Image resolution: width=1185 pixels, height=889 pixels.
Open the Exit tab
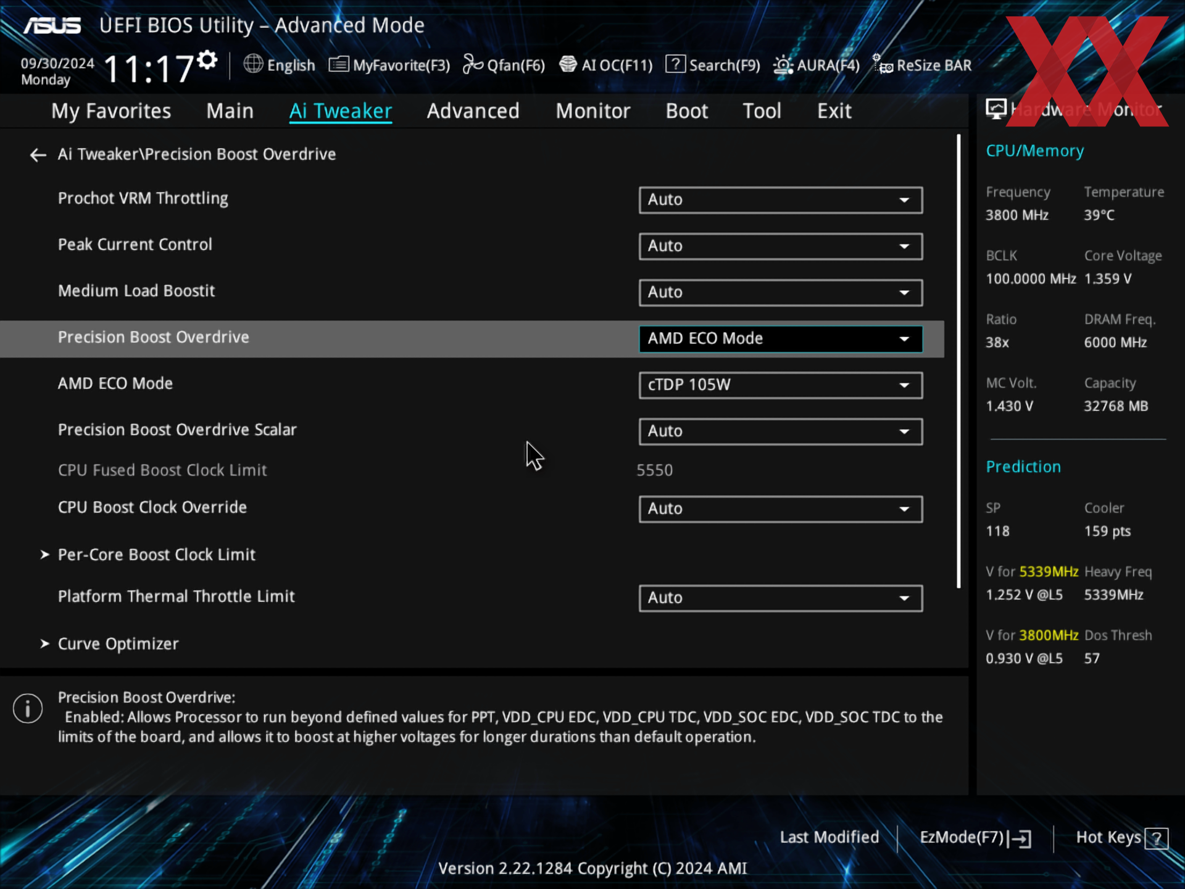(x=834, y=111)
